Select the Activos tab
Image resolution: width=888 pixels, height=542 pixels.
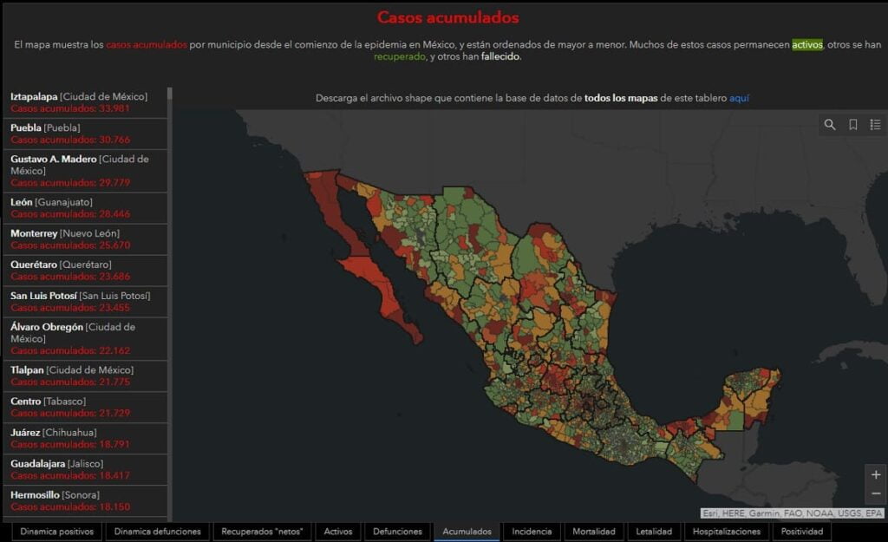337,532
